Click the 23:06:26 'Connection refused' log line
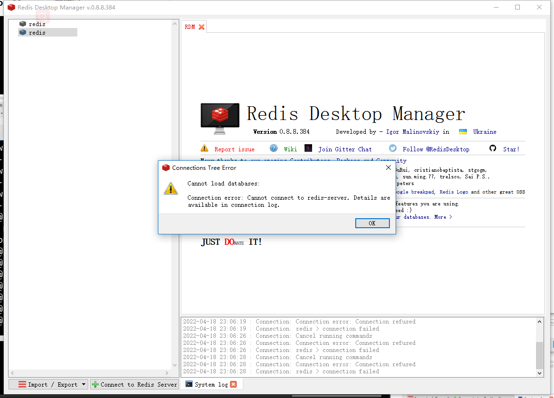 point(299,343)
